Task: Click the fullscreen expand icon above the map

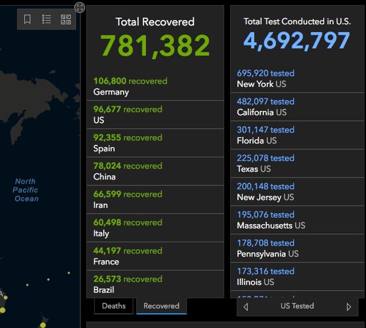Action: tap(80, 7)
